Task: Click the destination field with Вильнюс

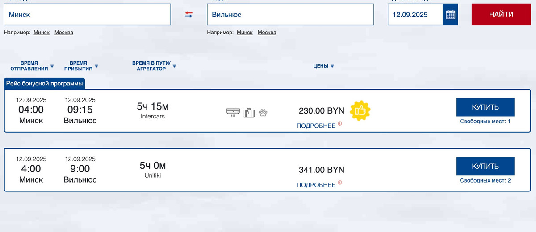Action: (290, 15)
